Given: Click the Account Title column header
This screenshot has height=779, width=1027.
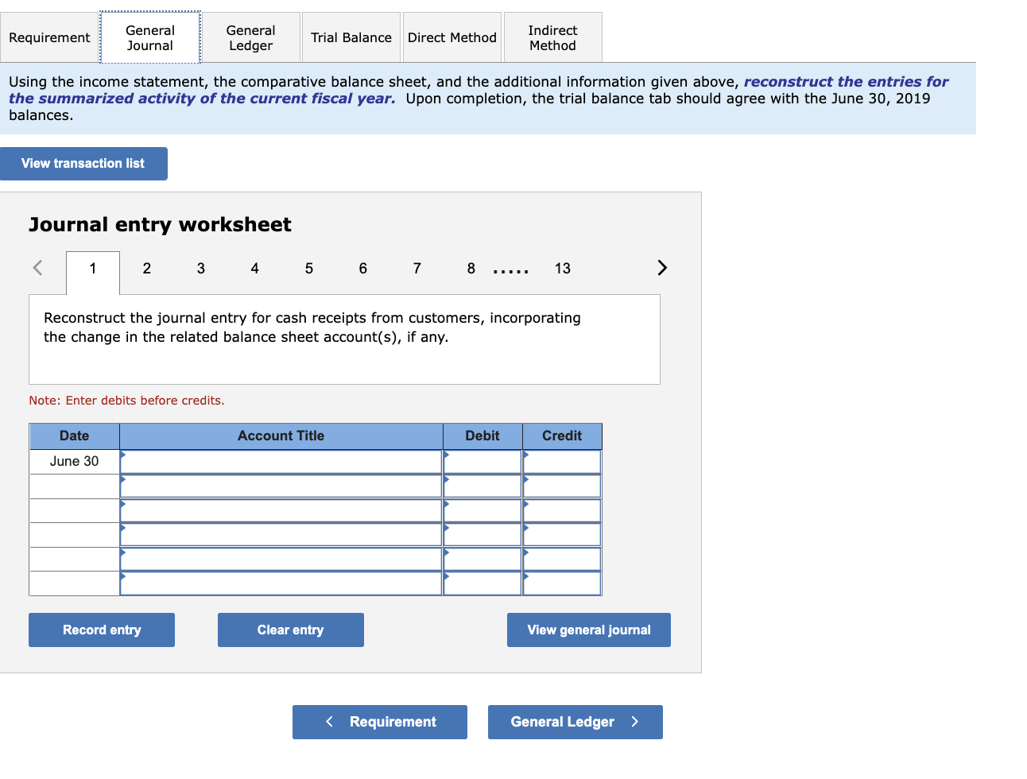Looking at the screenshot, I should [x=281, y=436].
